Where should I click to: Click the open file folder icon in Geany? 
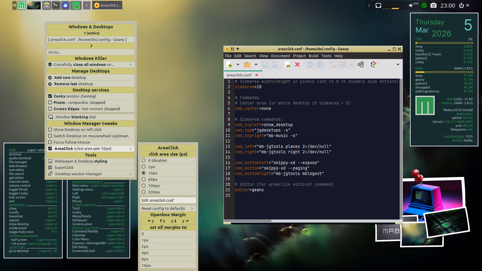(247, 64)
